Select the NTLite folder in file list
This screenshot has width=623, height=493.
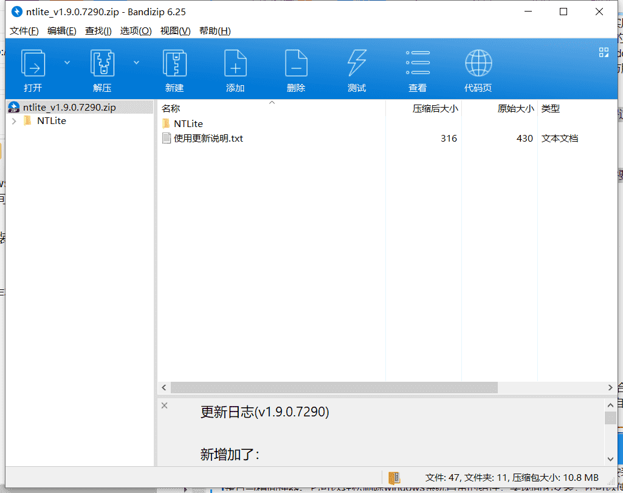188,123
